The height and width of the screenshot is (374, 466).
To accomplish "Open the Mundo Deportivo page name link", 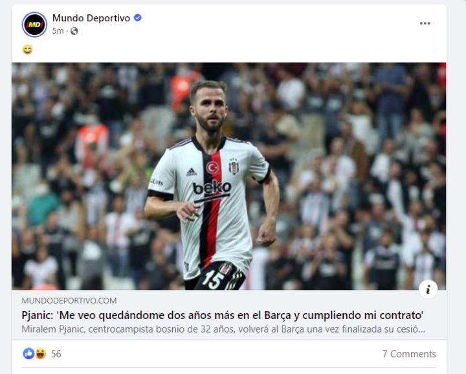I will (91, 18).
